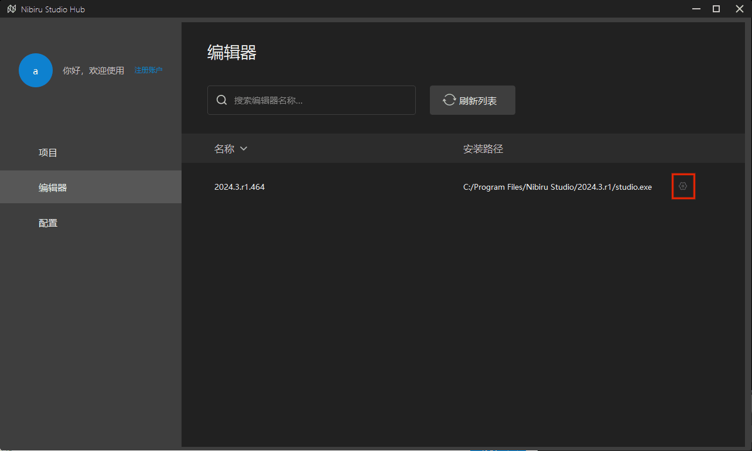Viewport: 752px width, 451px height.
Task: Switch to the 项目 tab
Action: point(48,153)
